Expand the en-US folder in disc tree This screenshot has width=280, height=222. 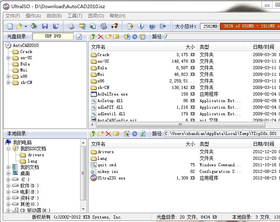tap(8, 58)
